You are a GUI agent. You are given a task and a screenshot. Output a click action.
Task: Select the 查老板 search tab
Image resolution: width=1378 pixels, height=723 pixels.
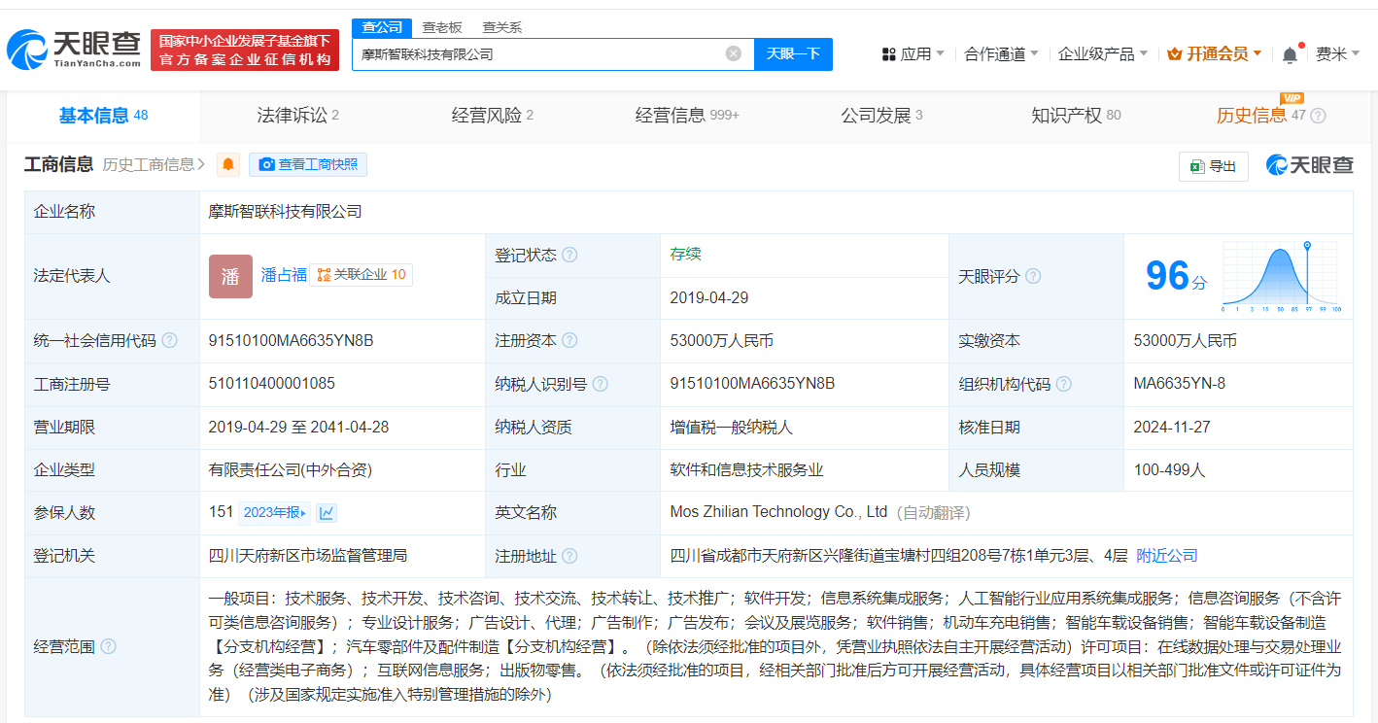point(442,27)
